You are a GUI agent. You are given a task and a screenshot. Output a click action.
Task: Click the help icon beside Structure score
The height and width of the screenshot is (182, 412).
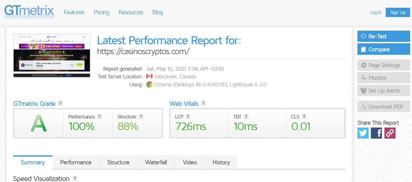pos(141,117)
